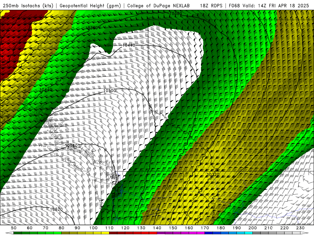Click the 230 knot colorbar label
The height and width of the screenshot is (235, 314).
click(x=300, y=228)
